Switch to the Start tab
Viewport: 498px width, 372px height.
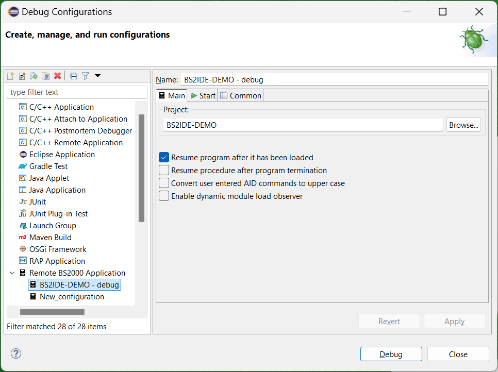click(x=203, y=95)
